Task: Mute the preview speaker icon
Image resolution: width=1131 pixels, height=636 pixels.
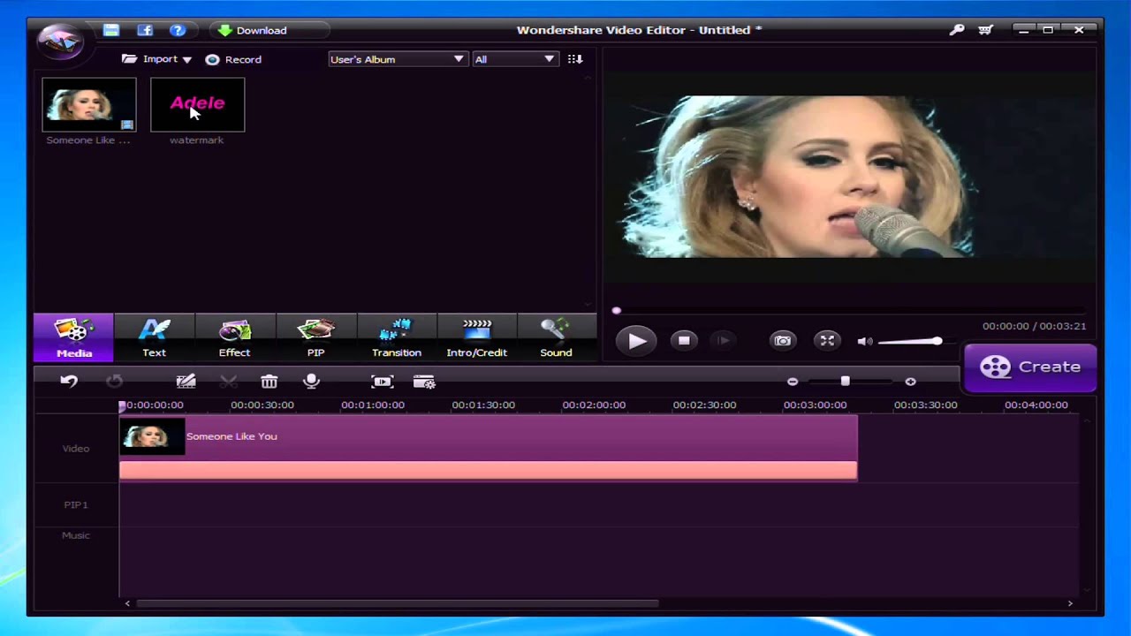Action: click(865, 341)
